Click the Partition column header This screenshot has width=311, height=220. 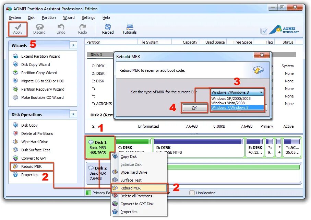coord(111,42)
